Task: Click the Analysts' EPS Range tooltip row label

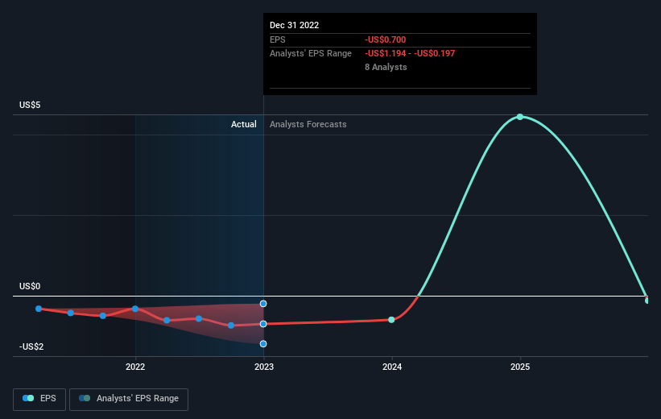Action: [x=311, y=54]
